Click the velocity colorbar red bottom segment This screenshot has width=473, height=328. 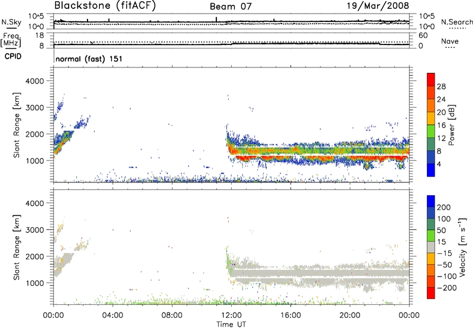point(431,293)
